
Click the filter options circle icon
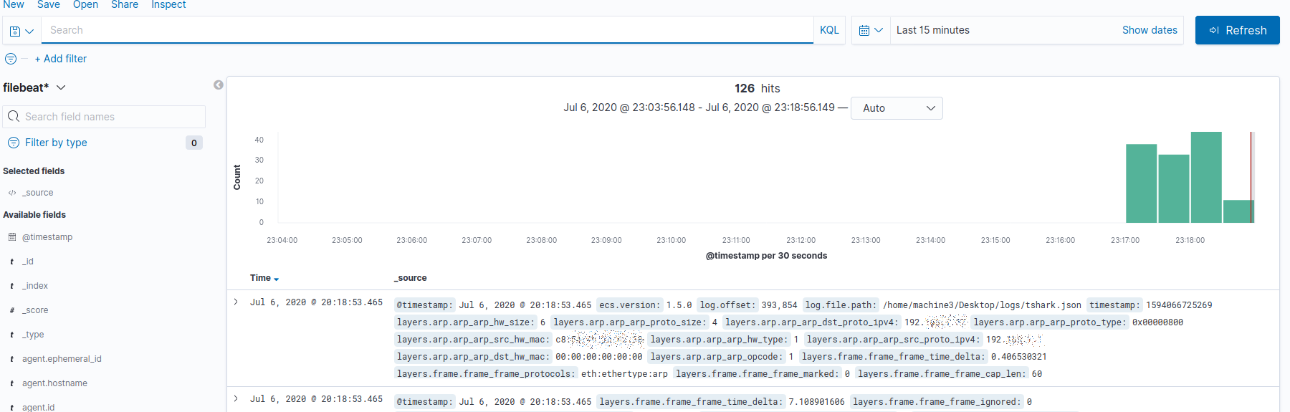pos(11,59)
